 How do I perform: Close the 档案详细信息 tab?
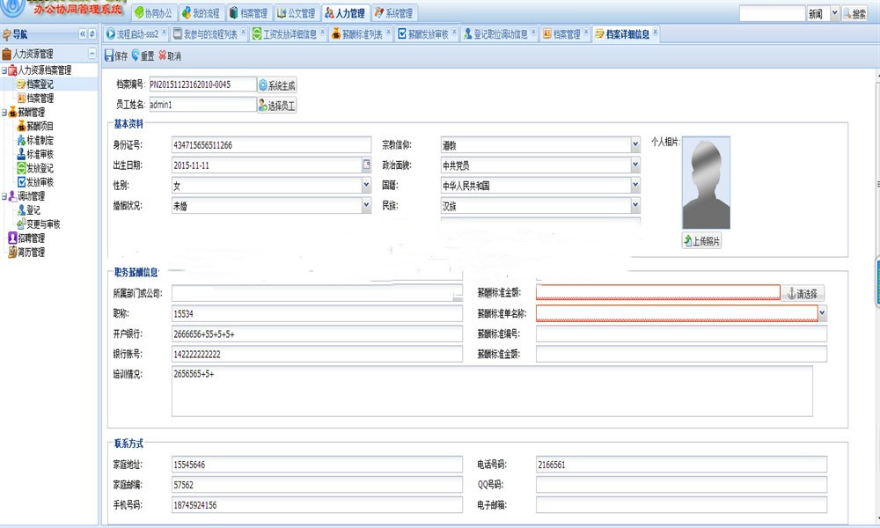[x=655, y=33]
